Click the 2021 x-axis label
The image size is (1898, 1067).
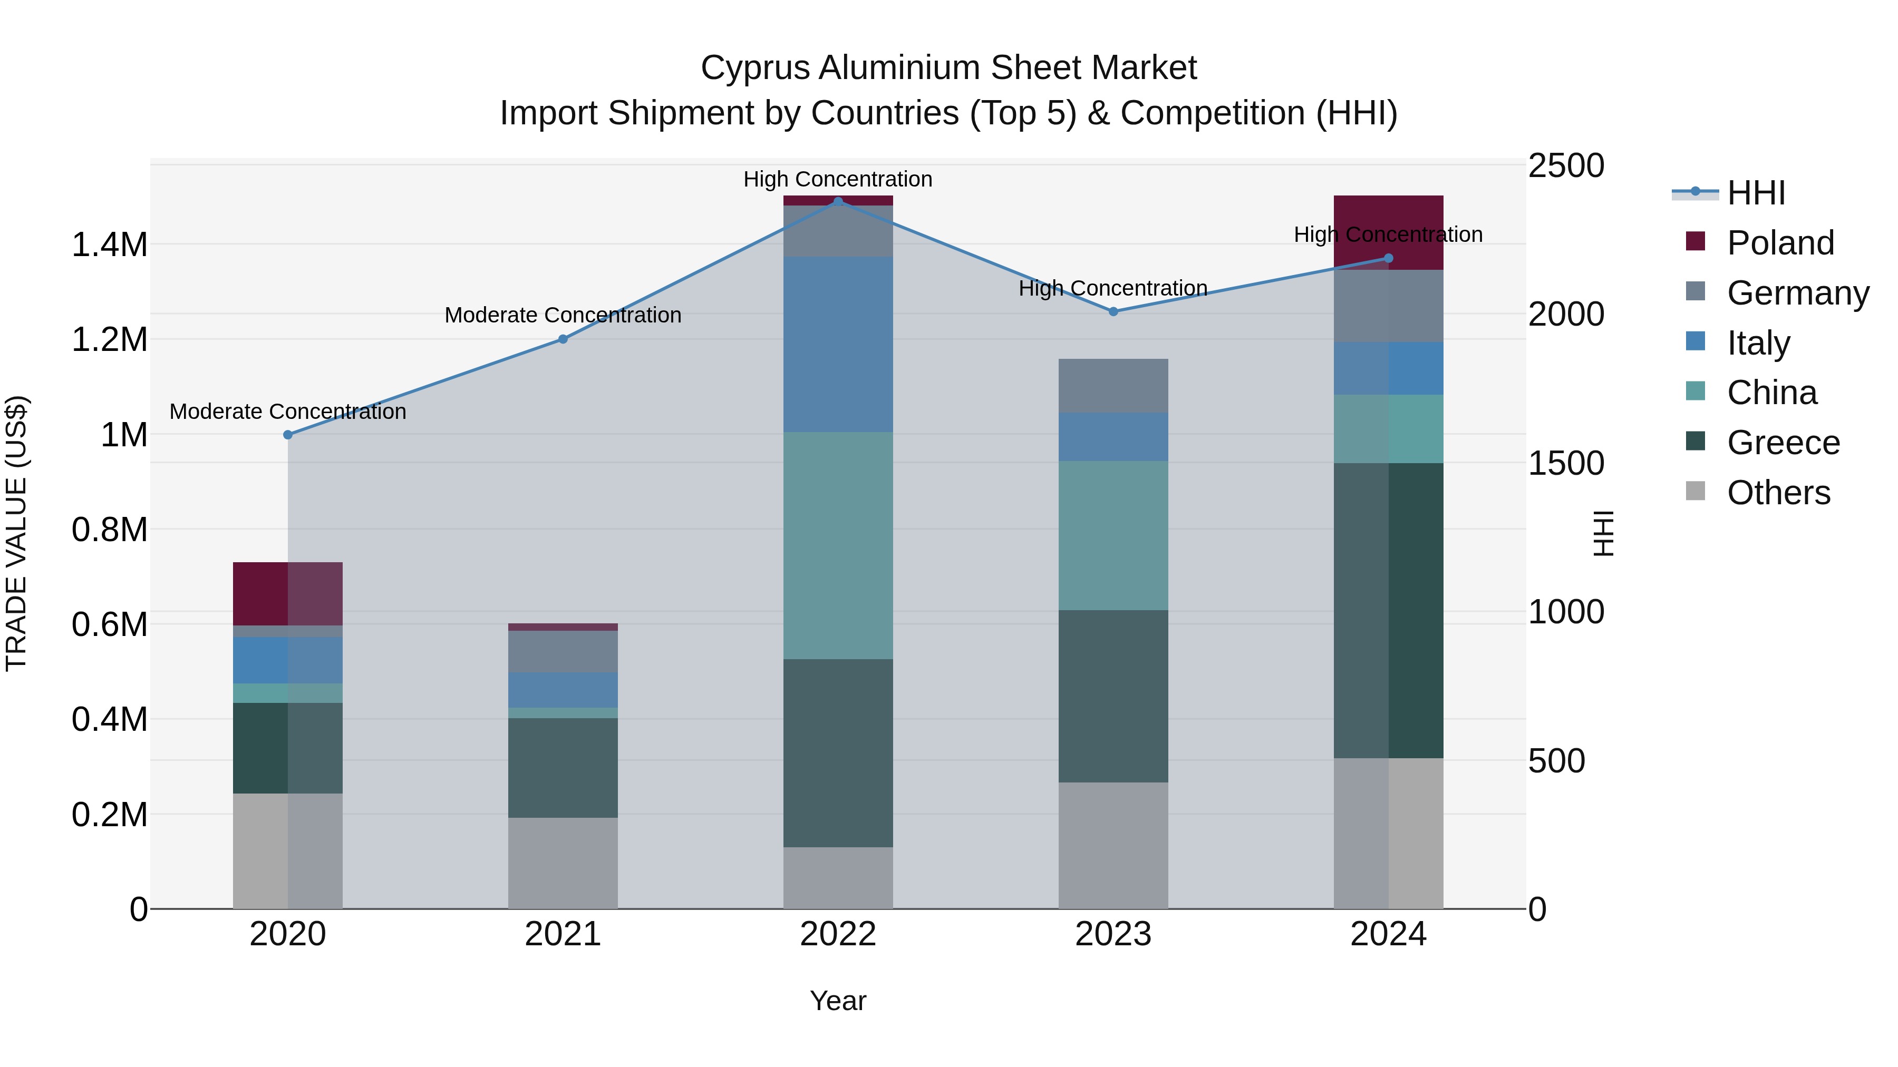coord(563,934)
